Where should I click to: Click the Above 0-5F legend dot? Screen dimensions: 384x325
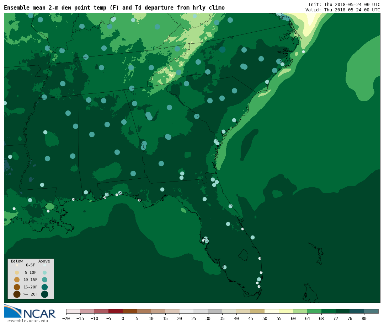tap(44, 265)
